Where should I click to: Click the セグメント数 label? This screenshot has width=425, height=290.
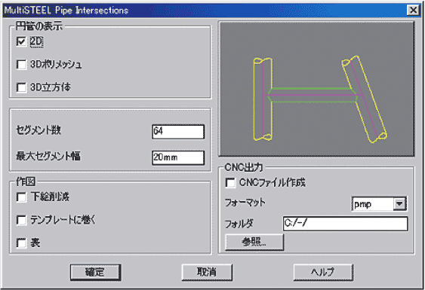click(x=38, y=130)
